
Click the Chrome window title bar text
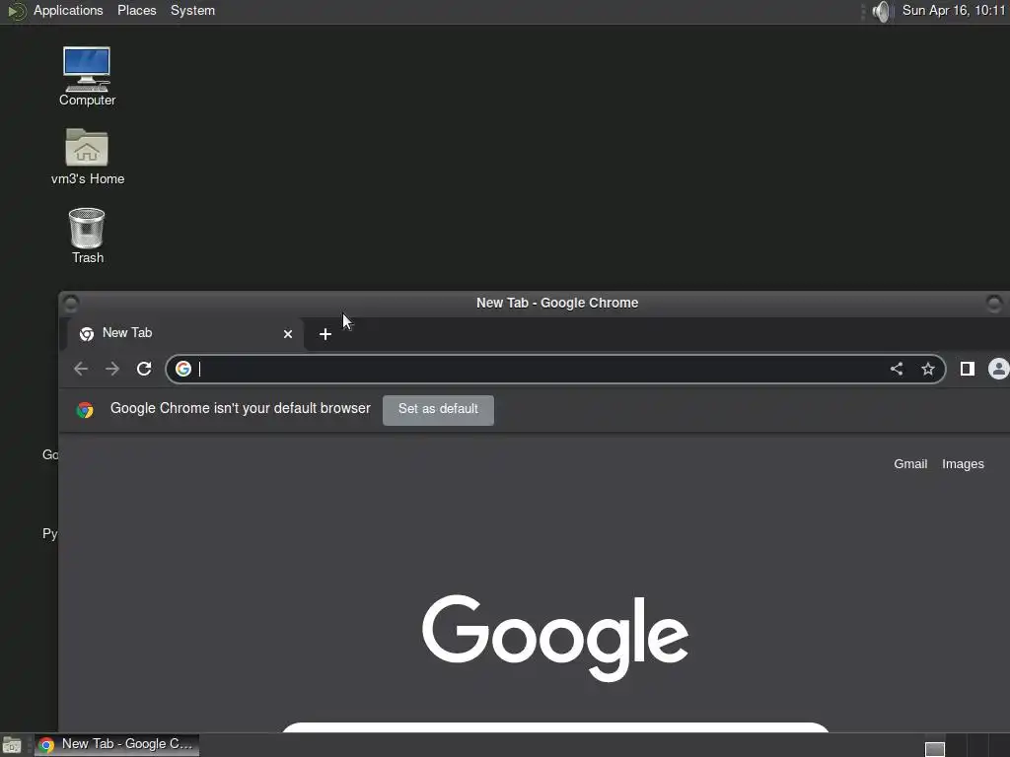click(x=557, y=304)
